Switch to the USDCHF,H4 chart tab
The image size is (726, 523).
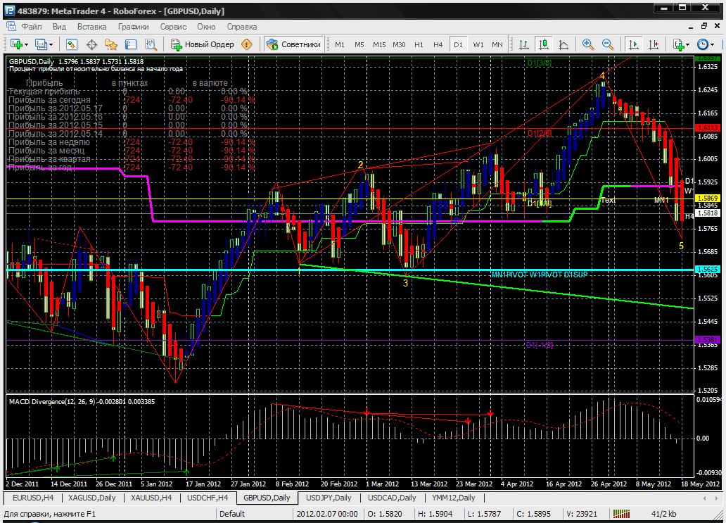pyautogui.click(x=208, y=498)
